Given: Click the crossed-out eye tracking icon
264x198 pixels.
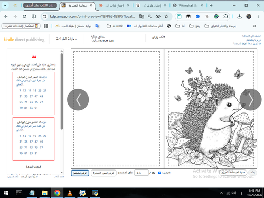Looking at the screenshot, I should point(158,16).
